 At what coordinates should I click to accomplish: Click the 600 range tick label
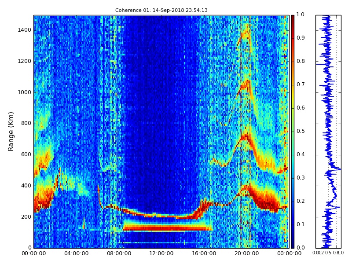coord(26,154)
